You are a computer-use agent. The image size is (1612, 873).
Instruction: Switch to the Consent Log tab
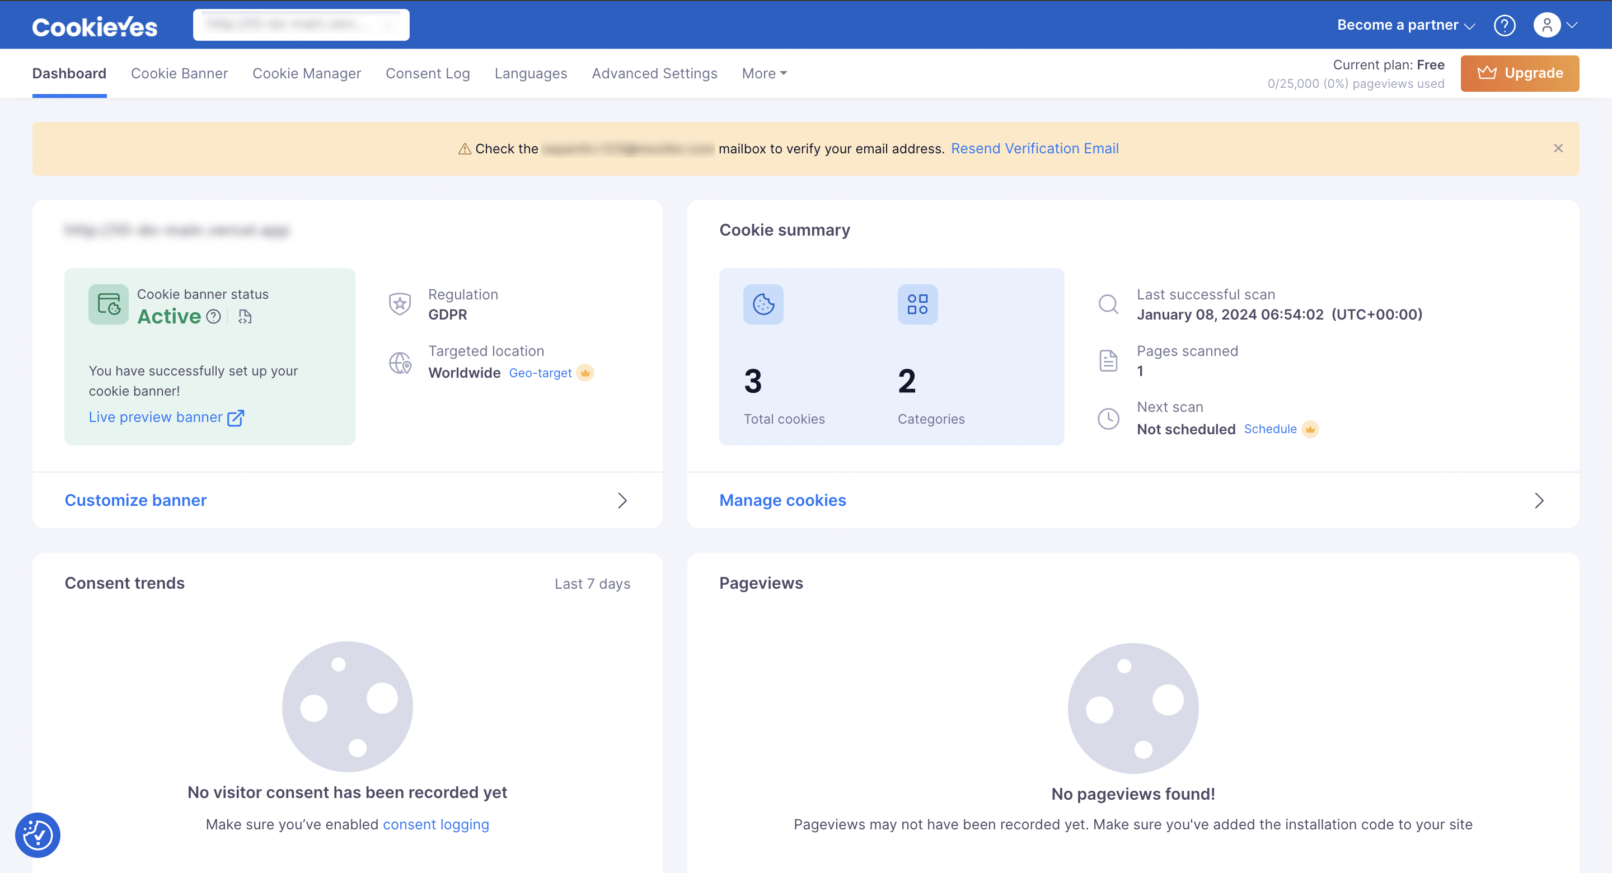coord(428,73)
